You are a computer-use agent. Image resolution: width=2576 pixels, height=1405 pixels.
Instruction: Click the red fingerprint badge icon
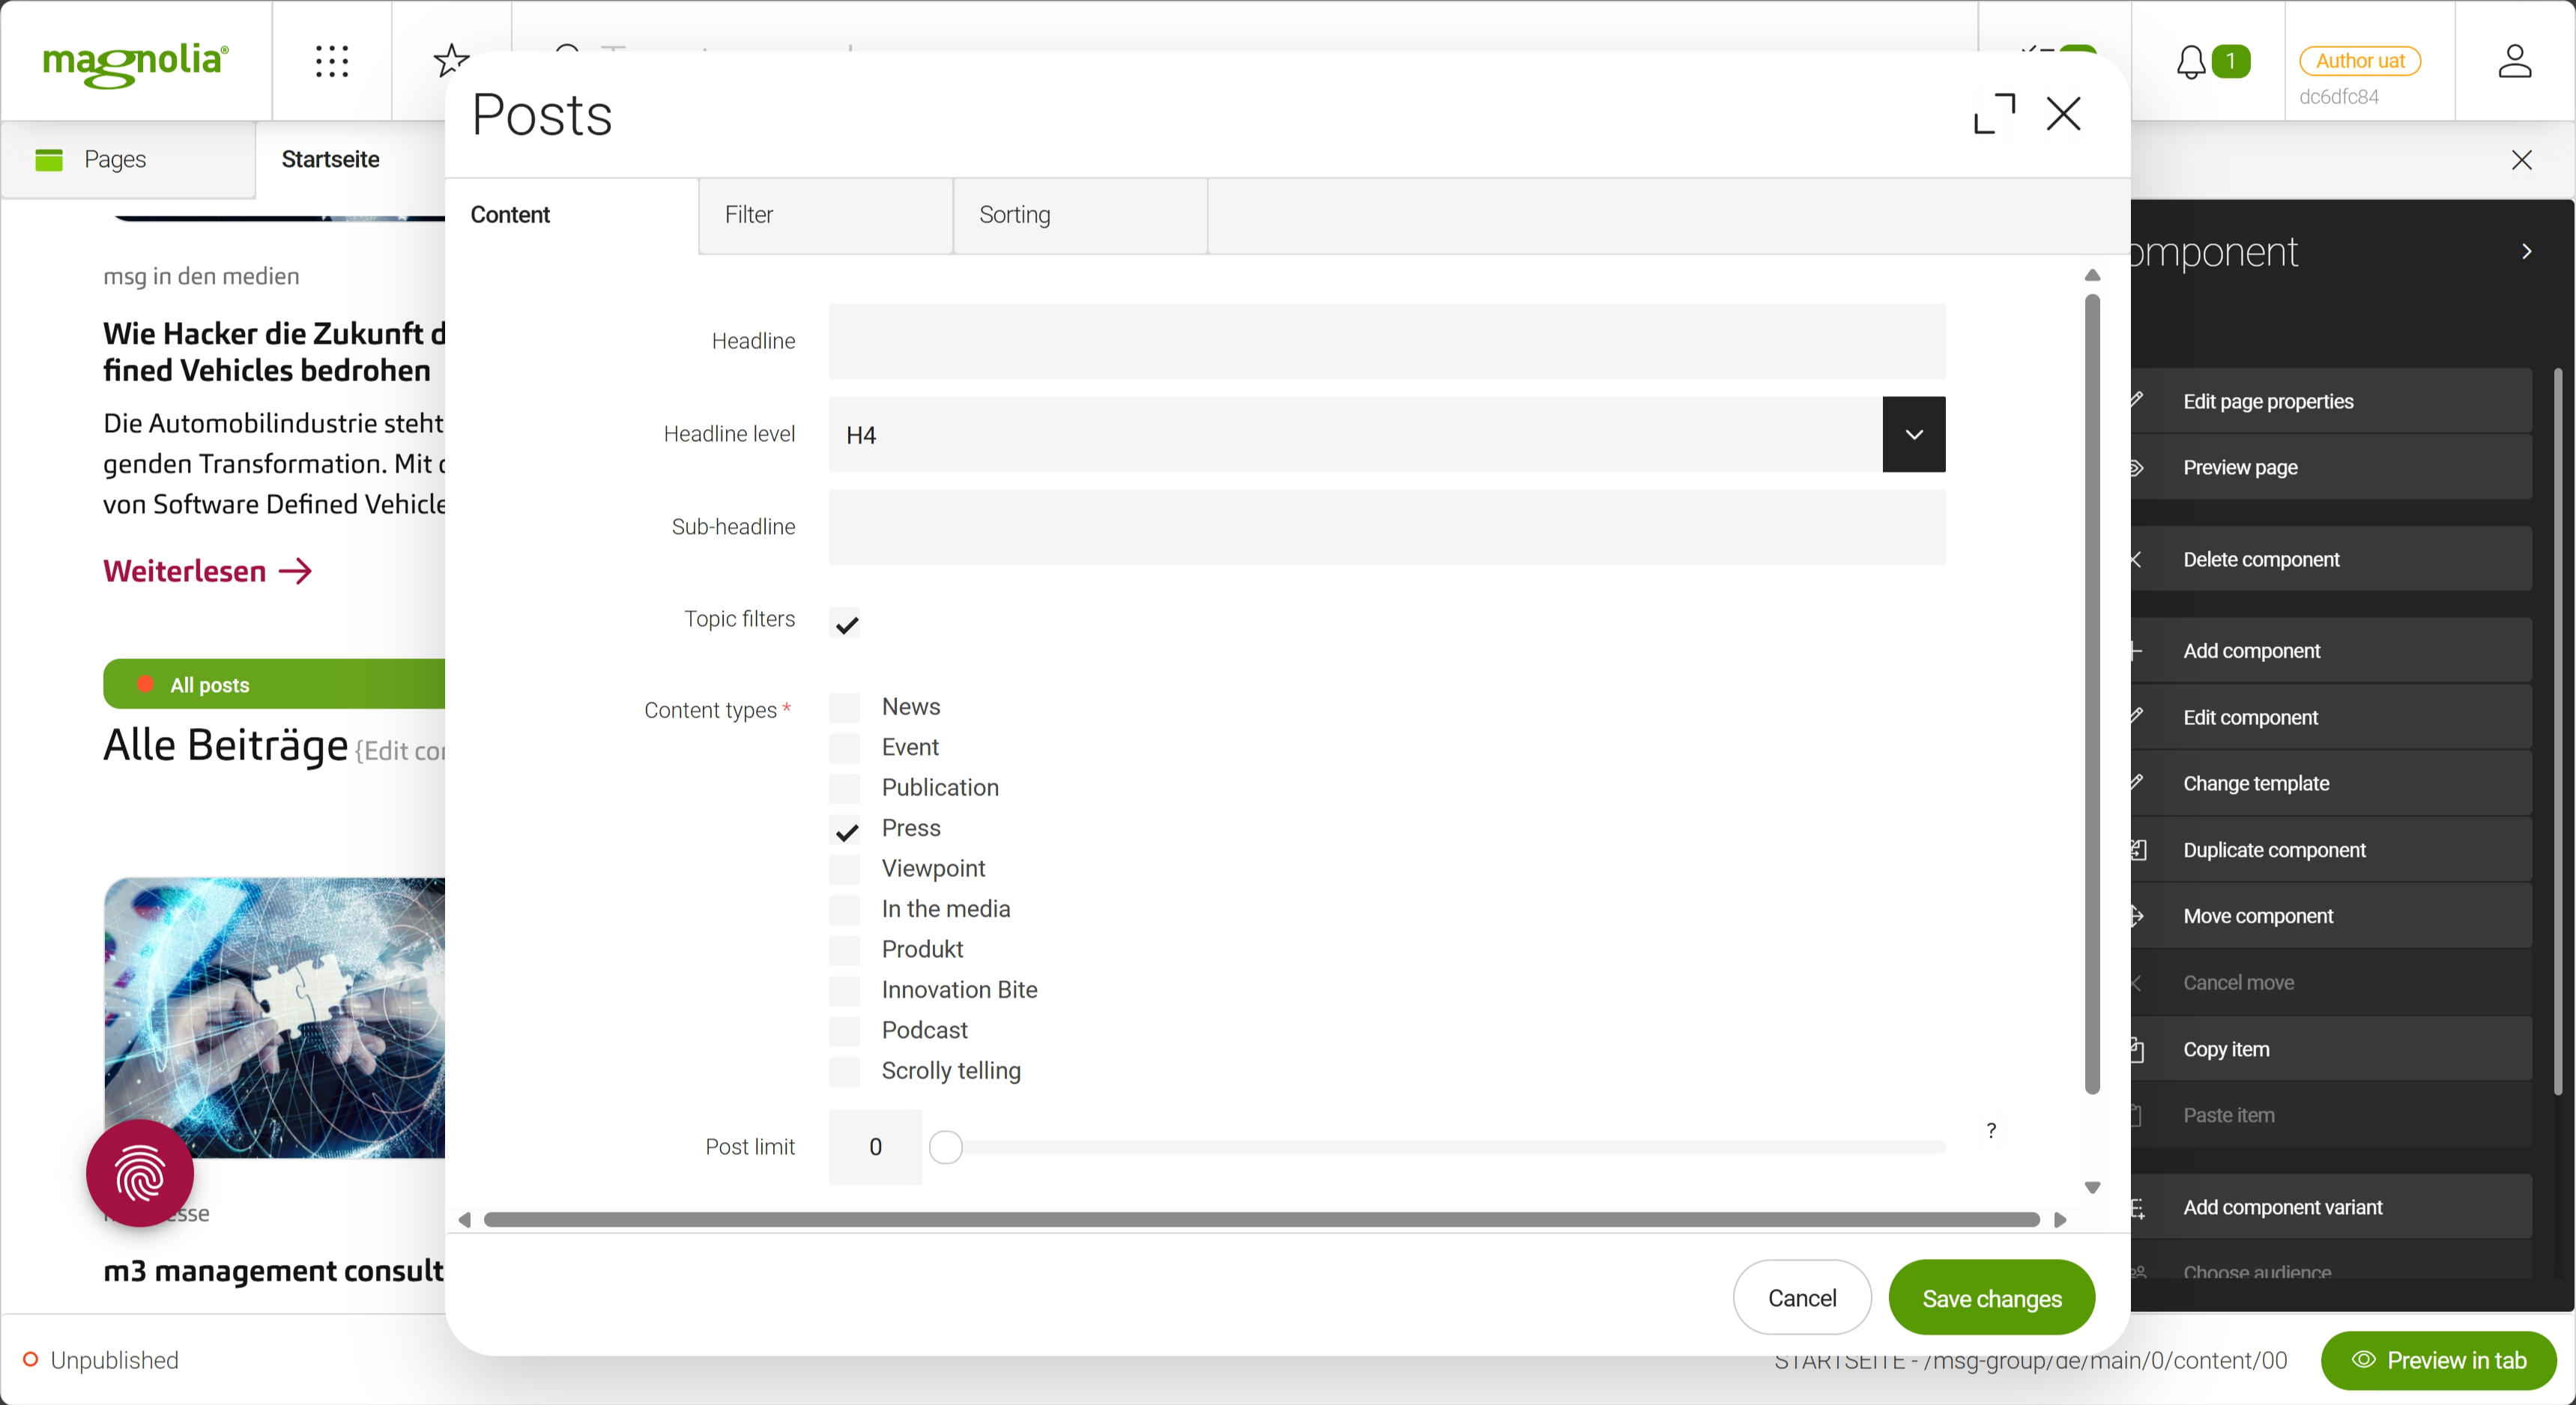(140, 1173)
